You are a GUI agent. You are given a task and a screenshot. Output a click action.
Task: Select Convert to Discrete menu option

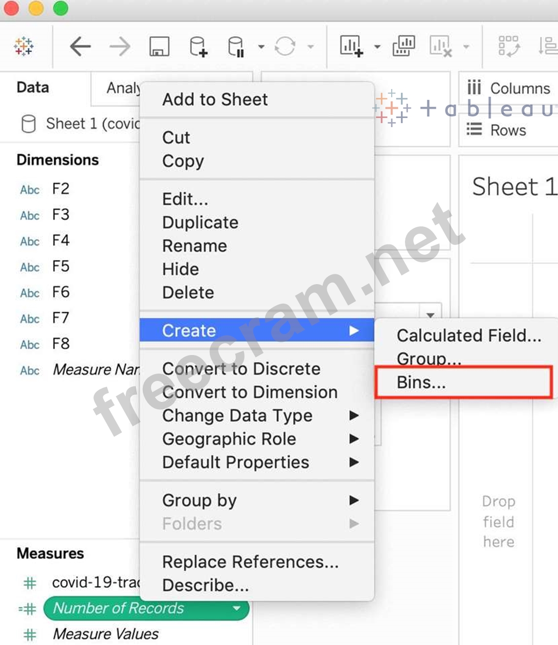241,369
